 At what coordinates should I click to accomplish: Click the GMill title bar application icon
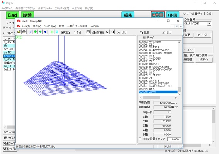(19, 21)
